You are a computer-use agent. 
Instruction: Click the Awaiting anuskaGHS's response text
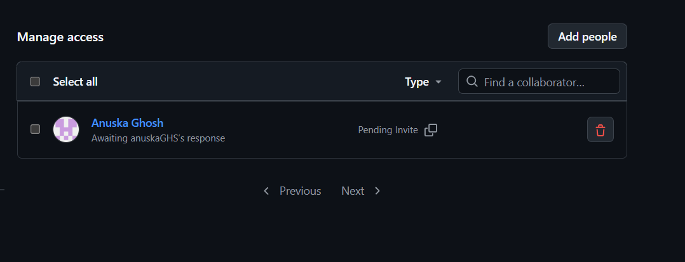coord(158,138)
